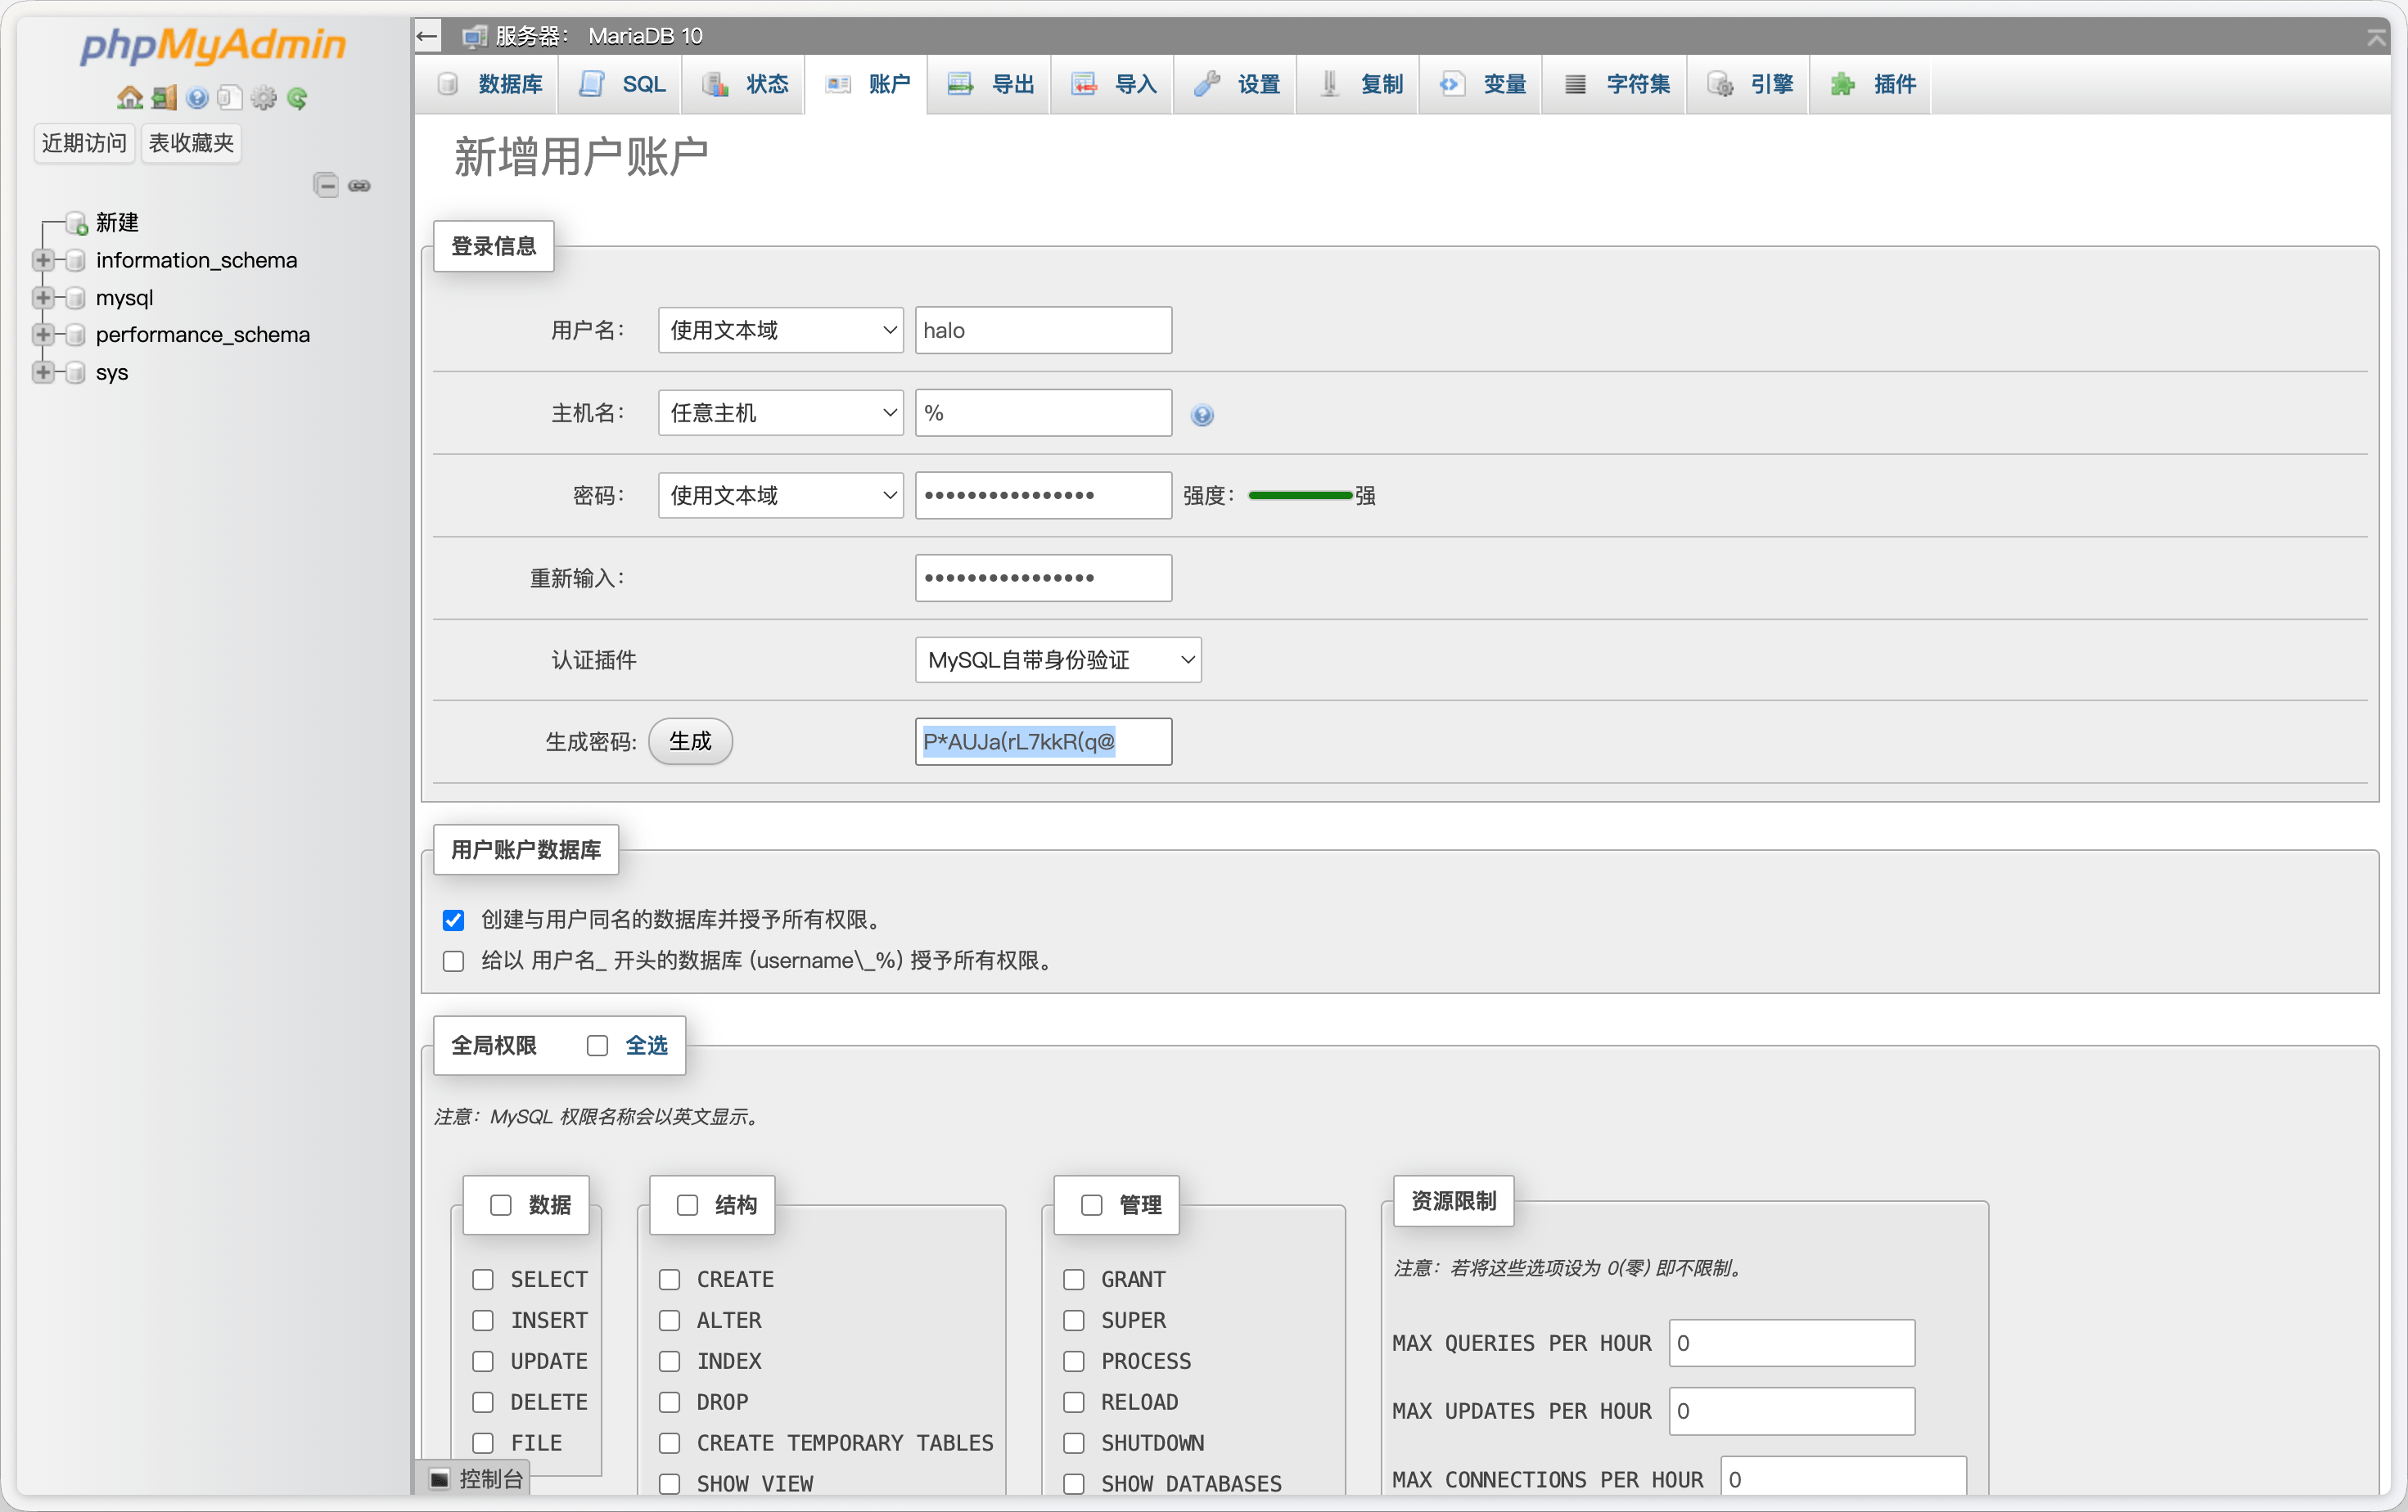Screen dimensions: 2408x1512
Task: Enable the GRANT privilege checkbox
Action: [x=1074, y=1280]
